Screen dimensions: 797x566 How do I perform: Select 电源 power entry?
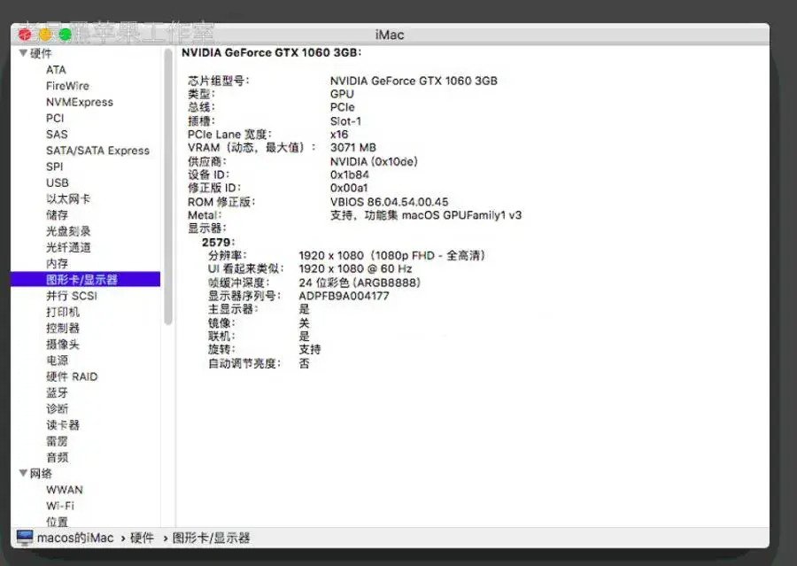pos(57,361)
